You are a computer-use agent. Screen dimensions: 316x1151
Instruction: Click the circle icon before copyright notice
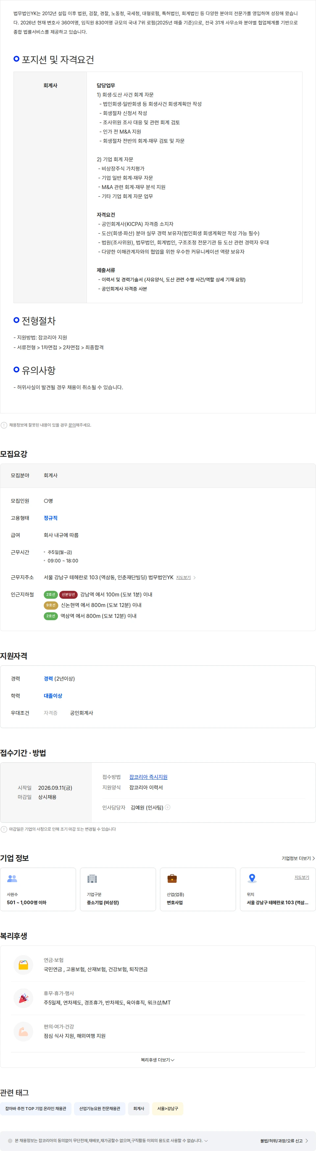[10, 1141]
